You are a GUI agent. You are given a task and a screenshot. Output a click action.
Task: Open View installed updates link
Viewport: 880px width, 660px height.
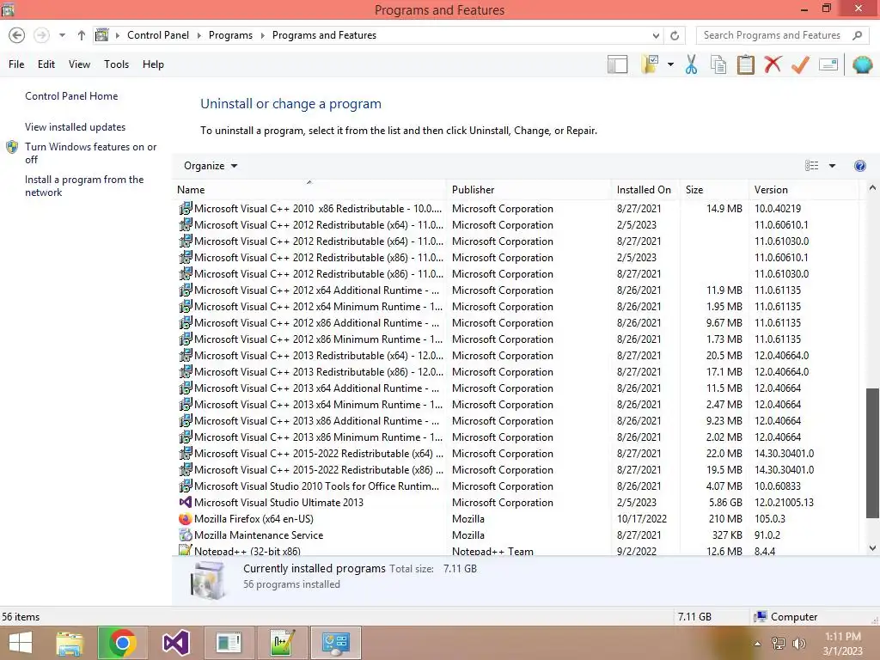point(76,127)
